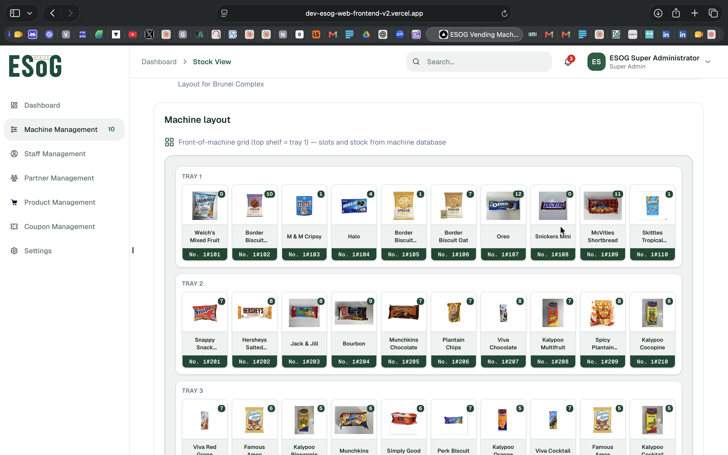Click the Search... input field

(479, 62)
